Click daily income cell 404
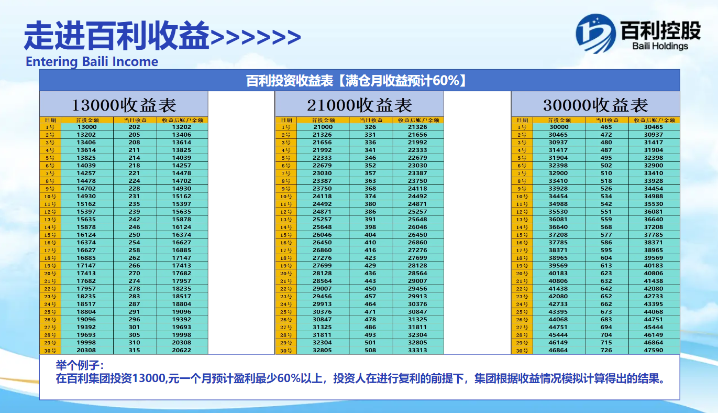The image size is (718, 413). 371,235
